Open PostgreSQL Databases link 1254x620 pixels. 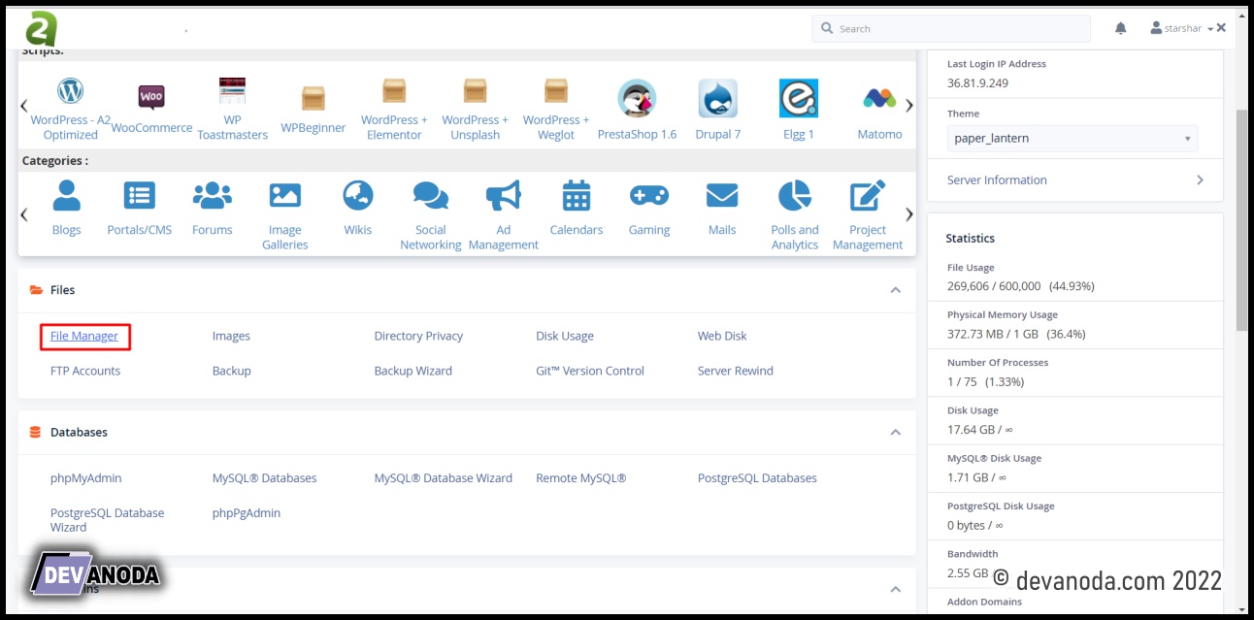757,478
